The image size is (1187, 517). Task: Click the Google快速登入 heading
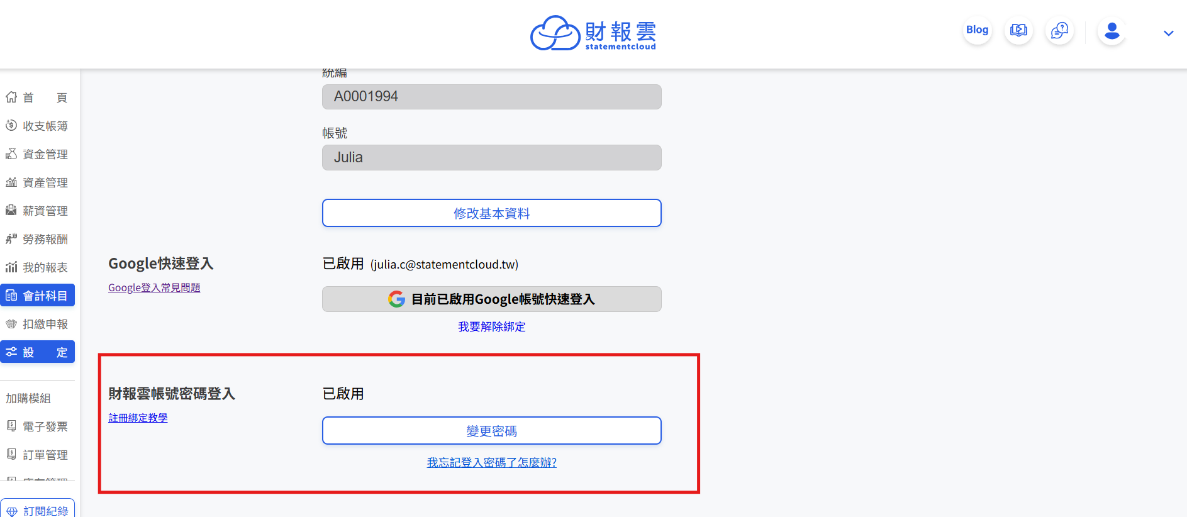(x=161, y=264)
